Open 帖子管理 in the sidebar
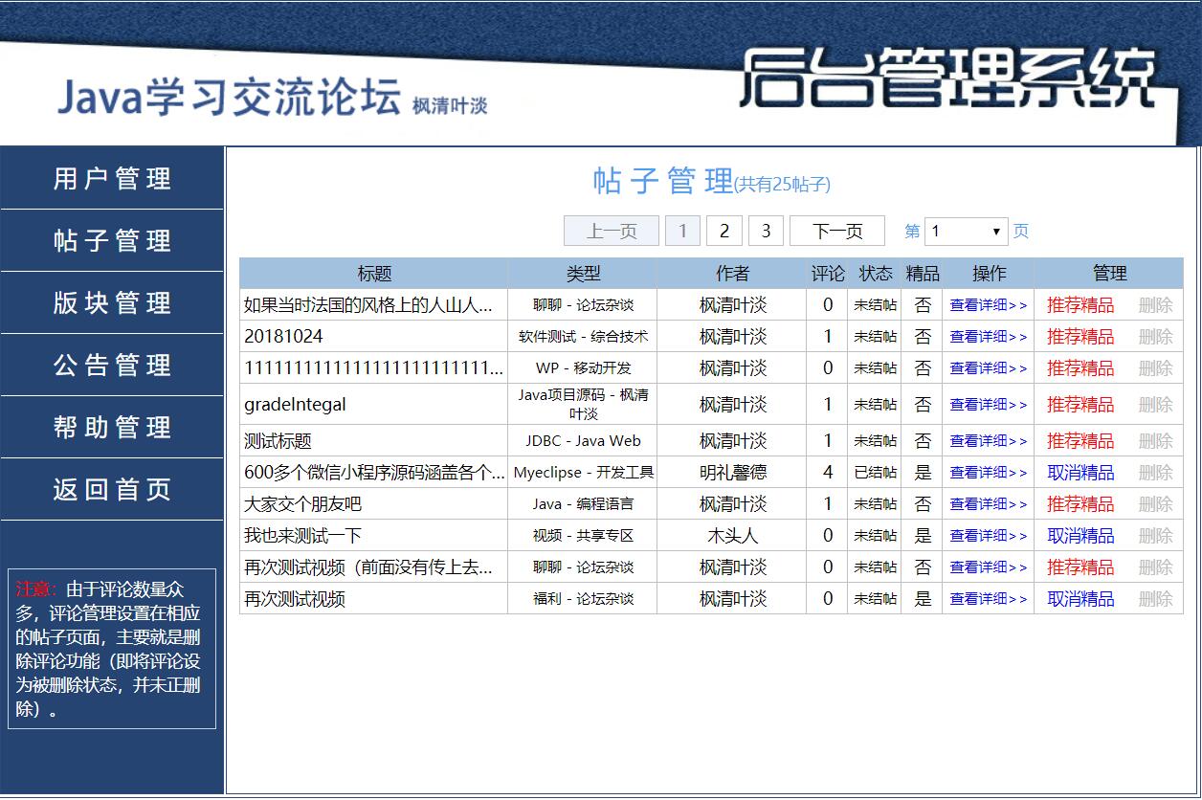 (112, 241)
